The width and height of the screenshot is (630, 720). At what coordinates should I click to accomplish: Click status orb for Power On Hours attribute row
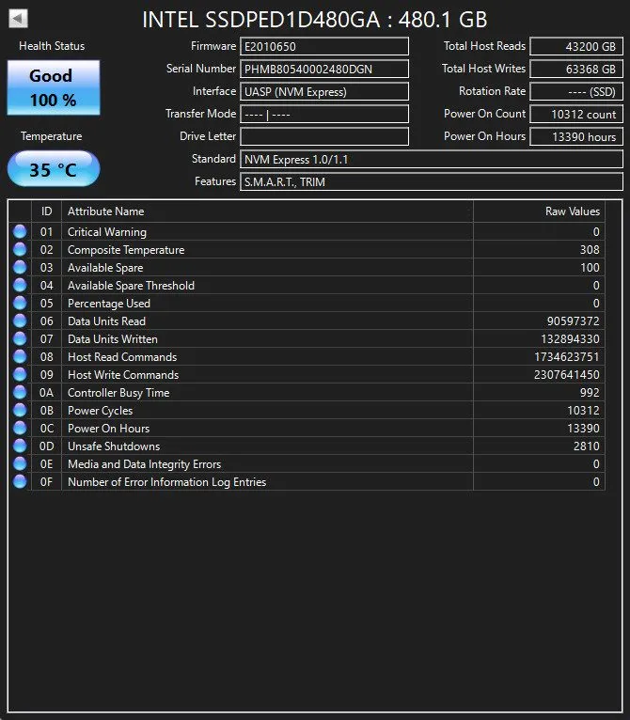pos(20,428)
